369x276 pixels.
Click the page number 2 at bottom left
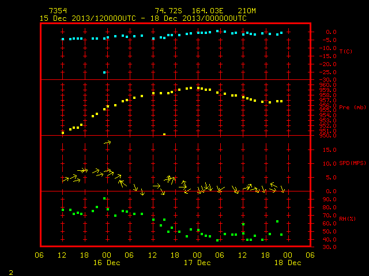(x=11, y=273)
